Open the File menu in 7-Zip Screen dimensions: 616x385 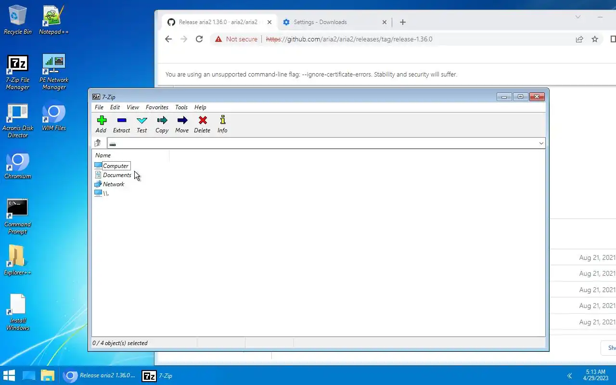tap(99, 107)
